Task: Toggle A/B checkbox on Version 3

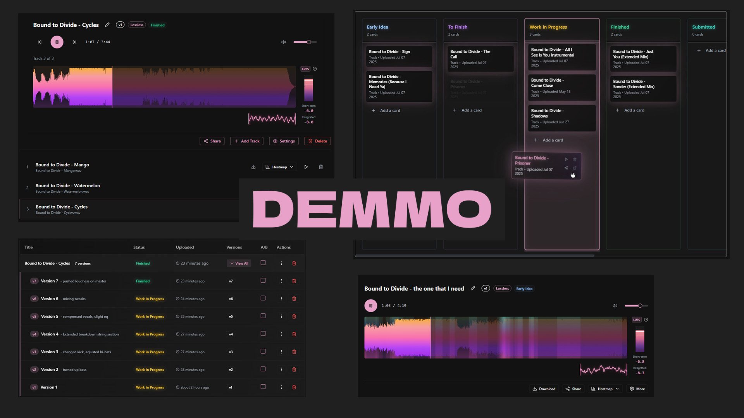Action: [x=263, y=351]
